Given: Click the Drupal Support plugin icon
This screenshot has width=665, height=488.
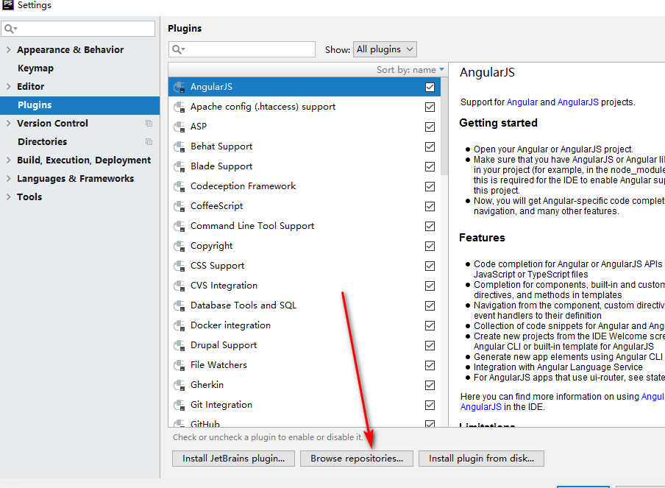Looking at the screenshot, I should point(179,345).
